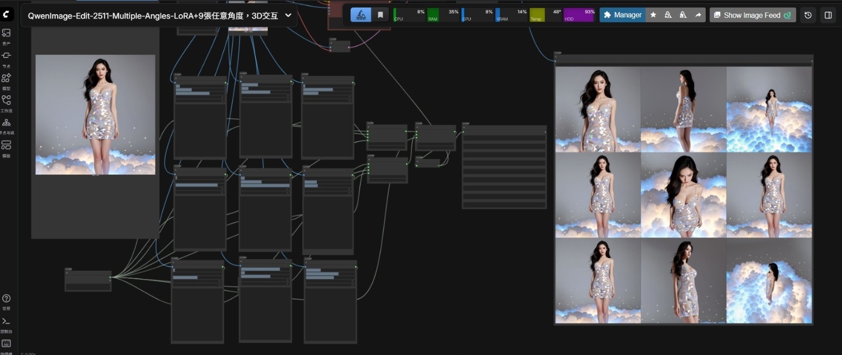842x355 pixels.
Task: Open the Manager button
Action: click(623, 15)
